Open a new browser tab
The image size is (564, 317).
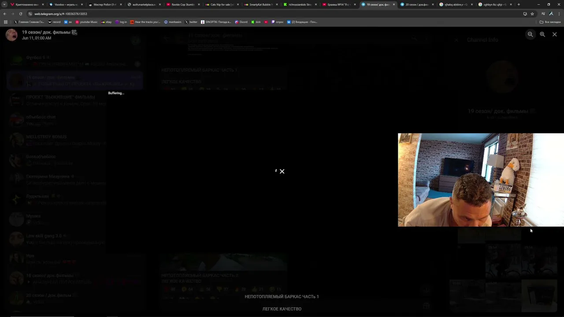519,4
